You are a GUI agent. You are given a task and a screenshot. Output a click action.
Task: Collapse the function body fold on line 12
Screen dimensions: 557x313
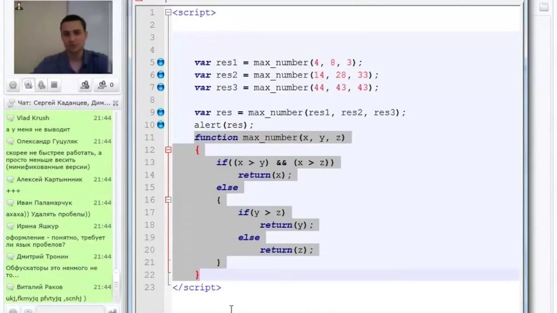168,150
